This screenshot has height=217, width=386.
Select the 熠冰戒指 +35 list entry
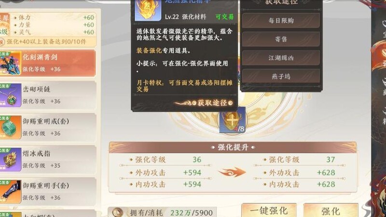tap(48, 160)
